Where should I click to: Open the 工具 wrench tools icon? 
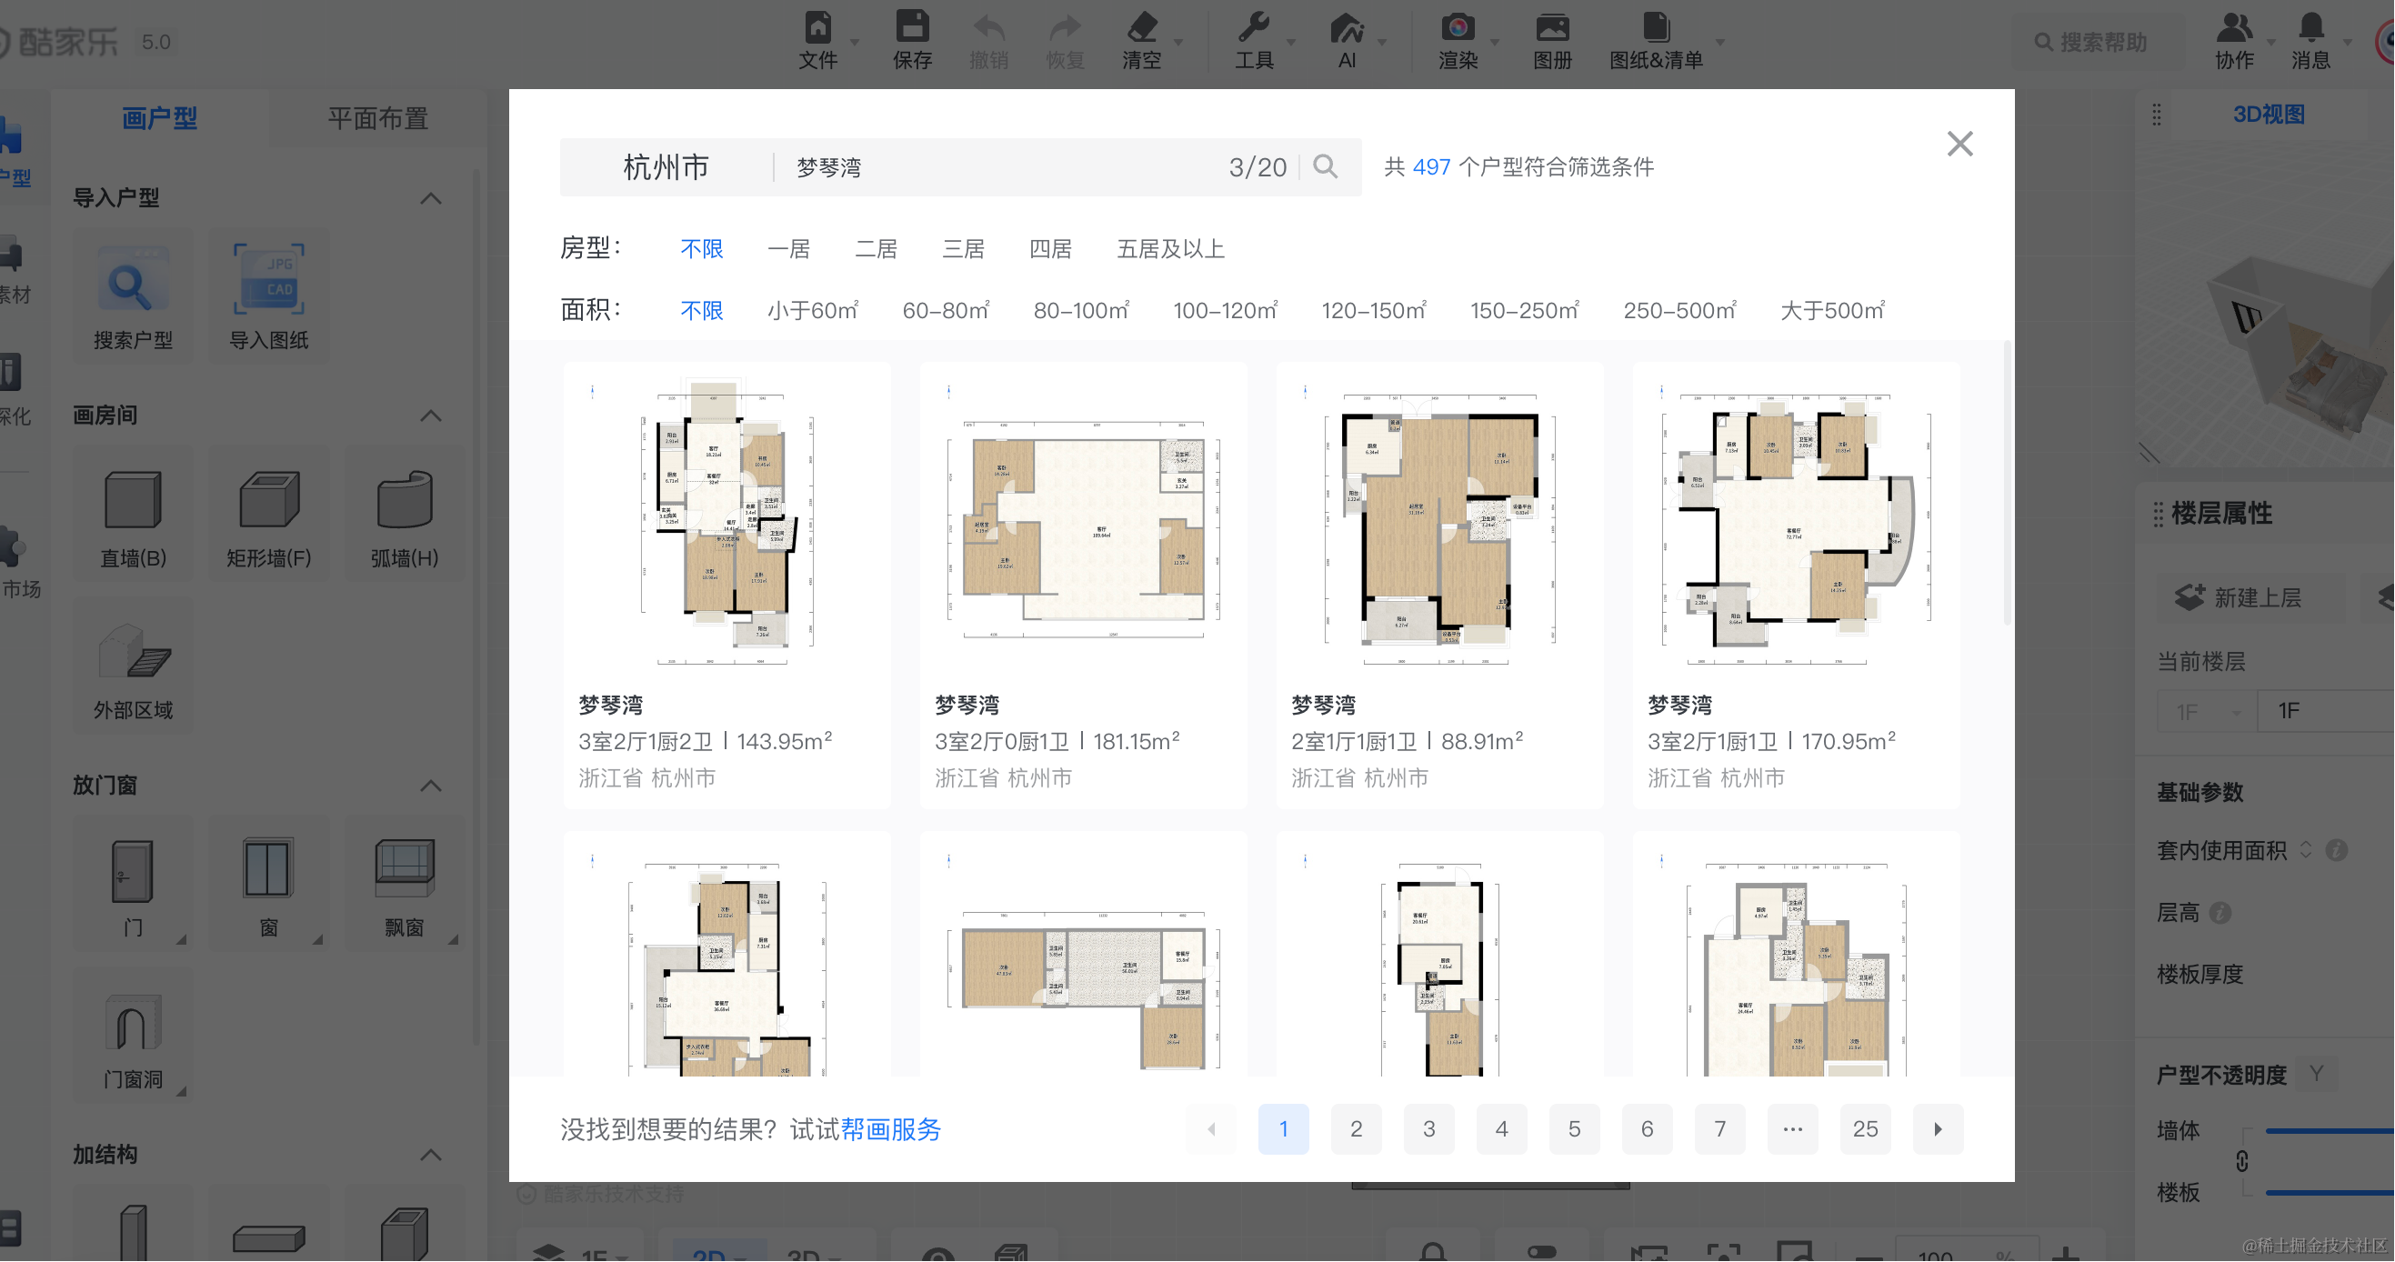1253,28
